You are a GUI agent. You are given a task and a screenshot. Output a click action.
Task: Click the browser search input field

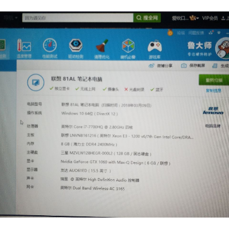point(78,18)
